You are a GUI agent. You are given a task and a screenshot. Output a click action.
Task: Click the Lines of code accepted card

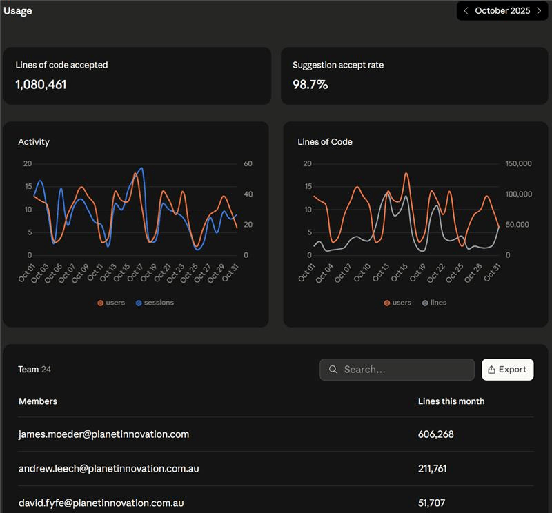coord(137,76)
